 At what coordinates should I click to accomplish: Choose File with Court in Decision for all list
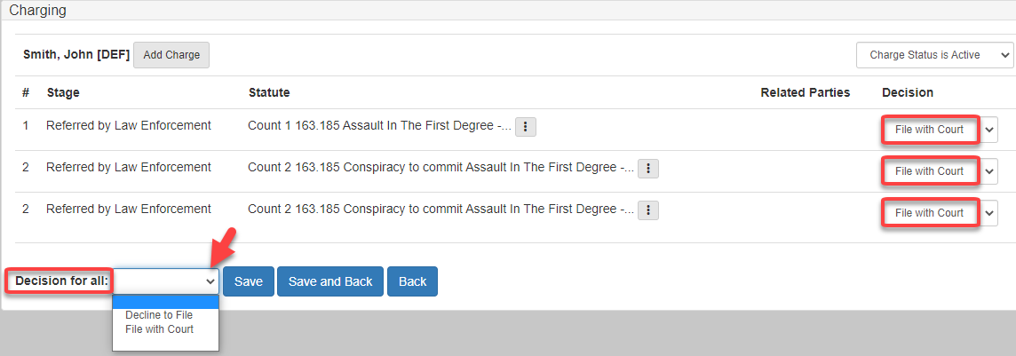159,329
